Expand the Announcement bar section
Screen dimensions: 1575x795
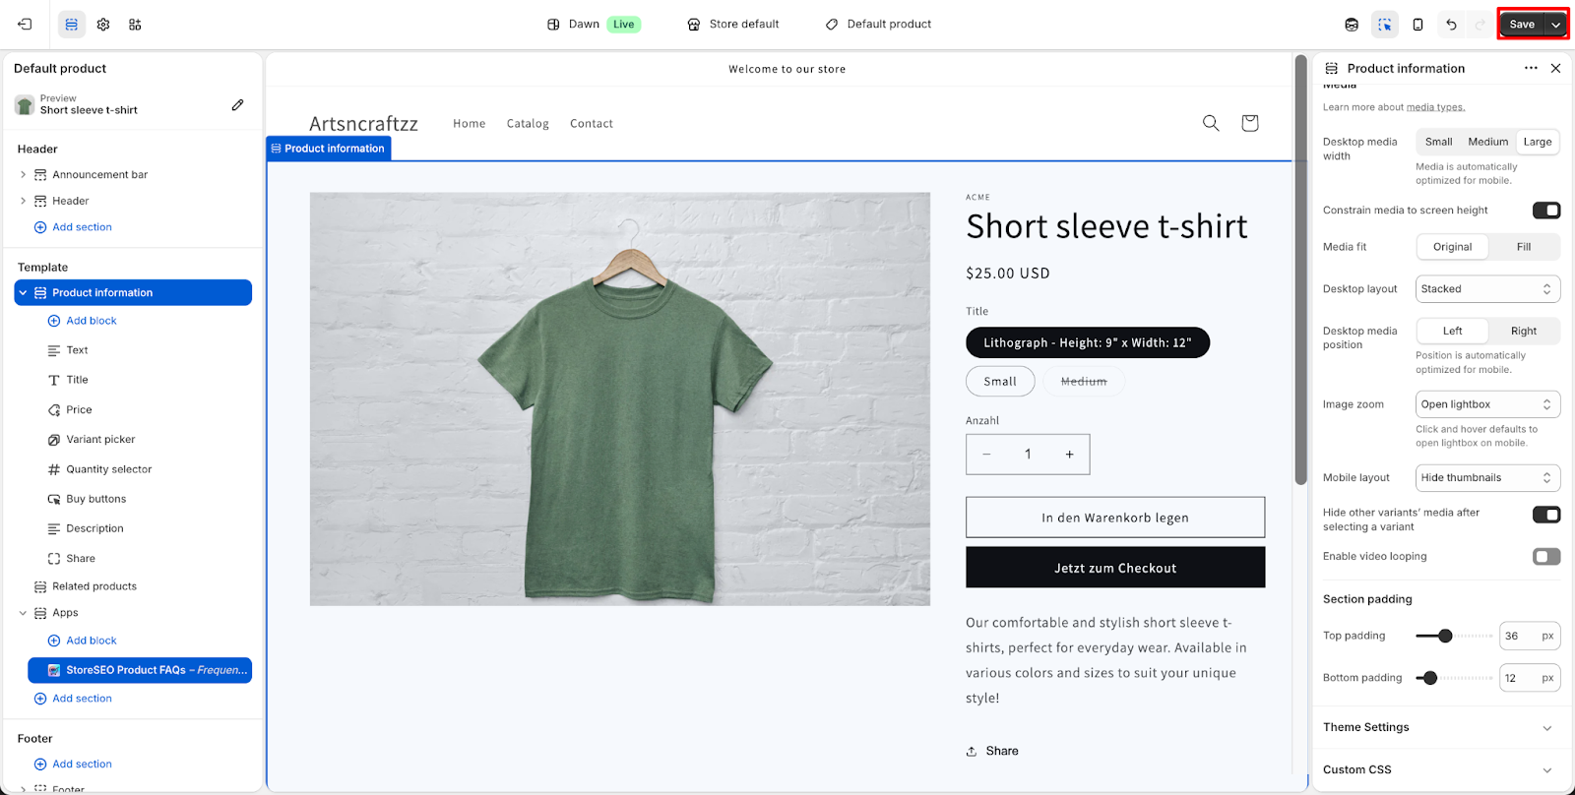pyautogui.click(x=23, y=175)
